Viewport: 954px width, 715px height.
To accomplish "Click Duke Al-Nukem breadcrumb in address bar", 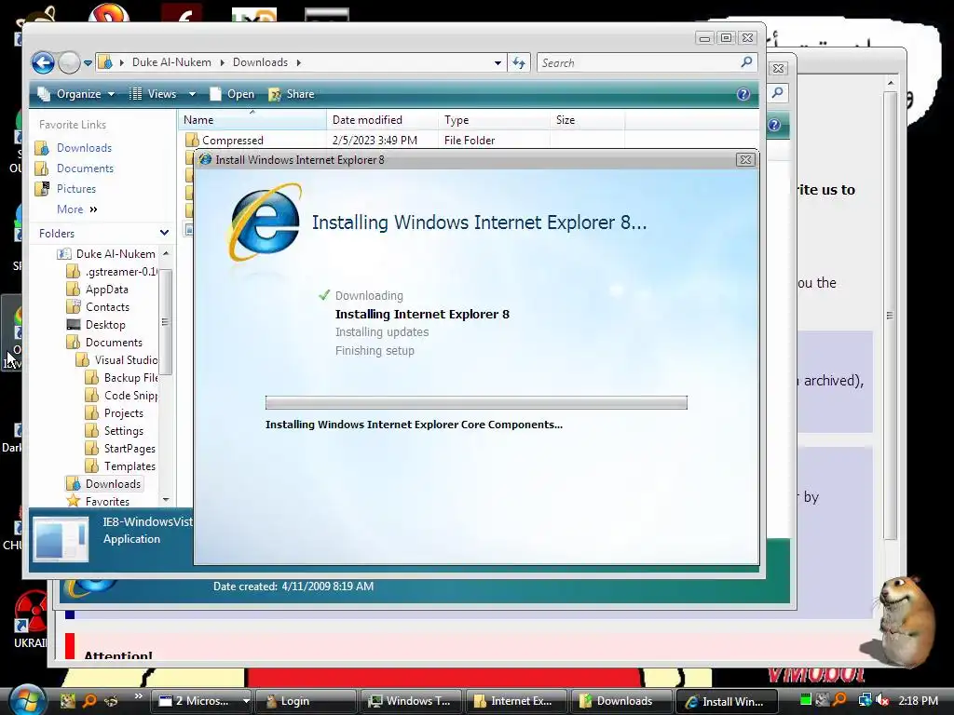I will (x=171, y=62).
